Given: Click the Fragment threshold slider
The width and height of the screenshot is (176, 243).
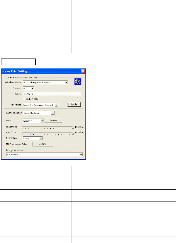Looking at the screenshot, I should click(48, 127).
